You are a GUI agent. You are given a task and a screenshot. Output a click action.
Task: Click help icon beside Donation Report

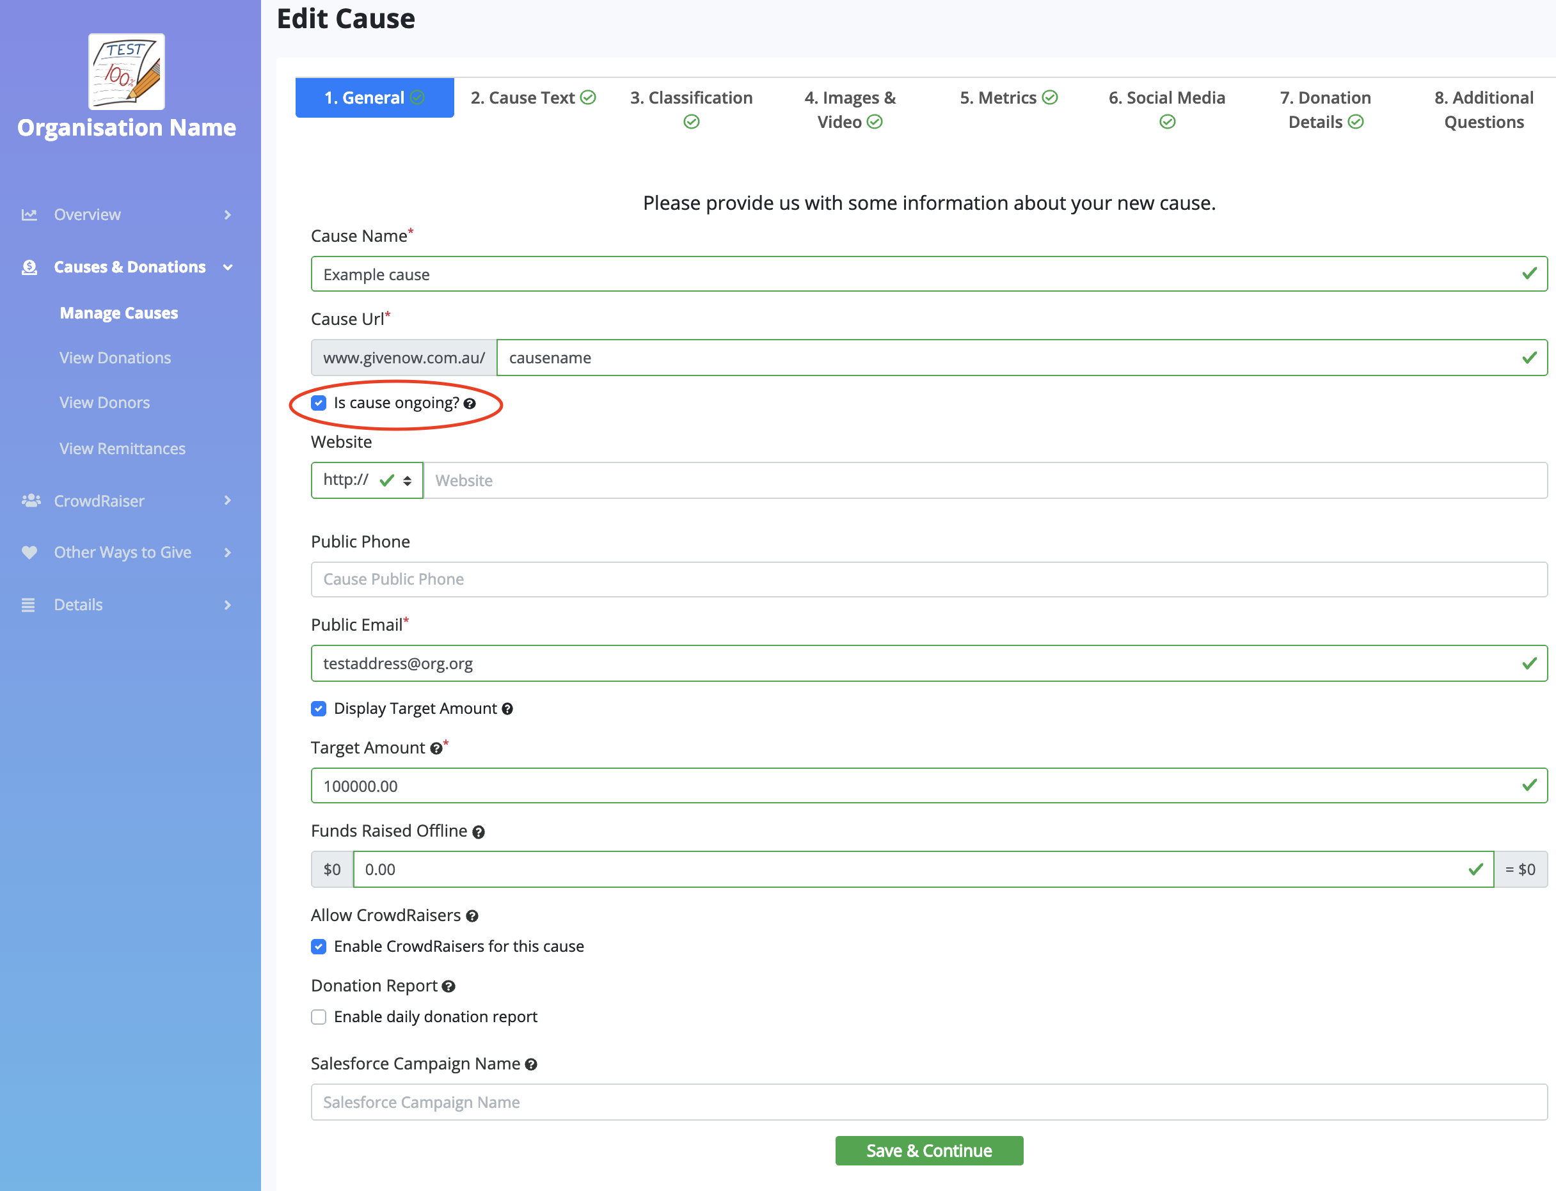(449, 986)
